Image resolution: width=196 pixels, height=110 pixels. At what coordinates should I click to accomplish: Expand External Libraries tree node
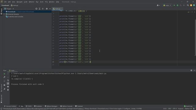[x=4, y=14]
